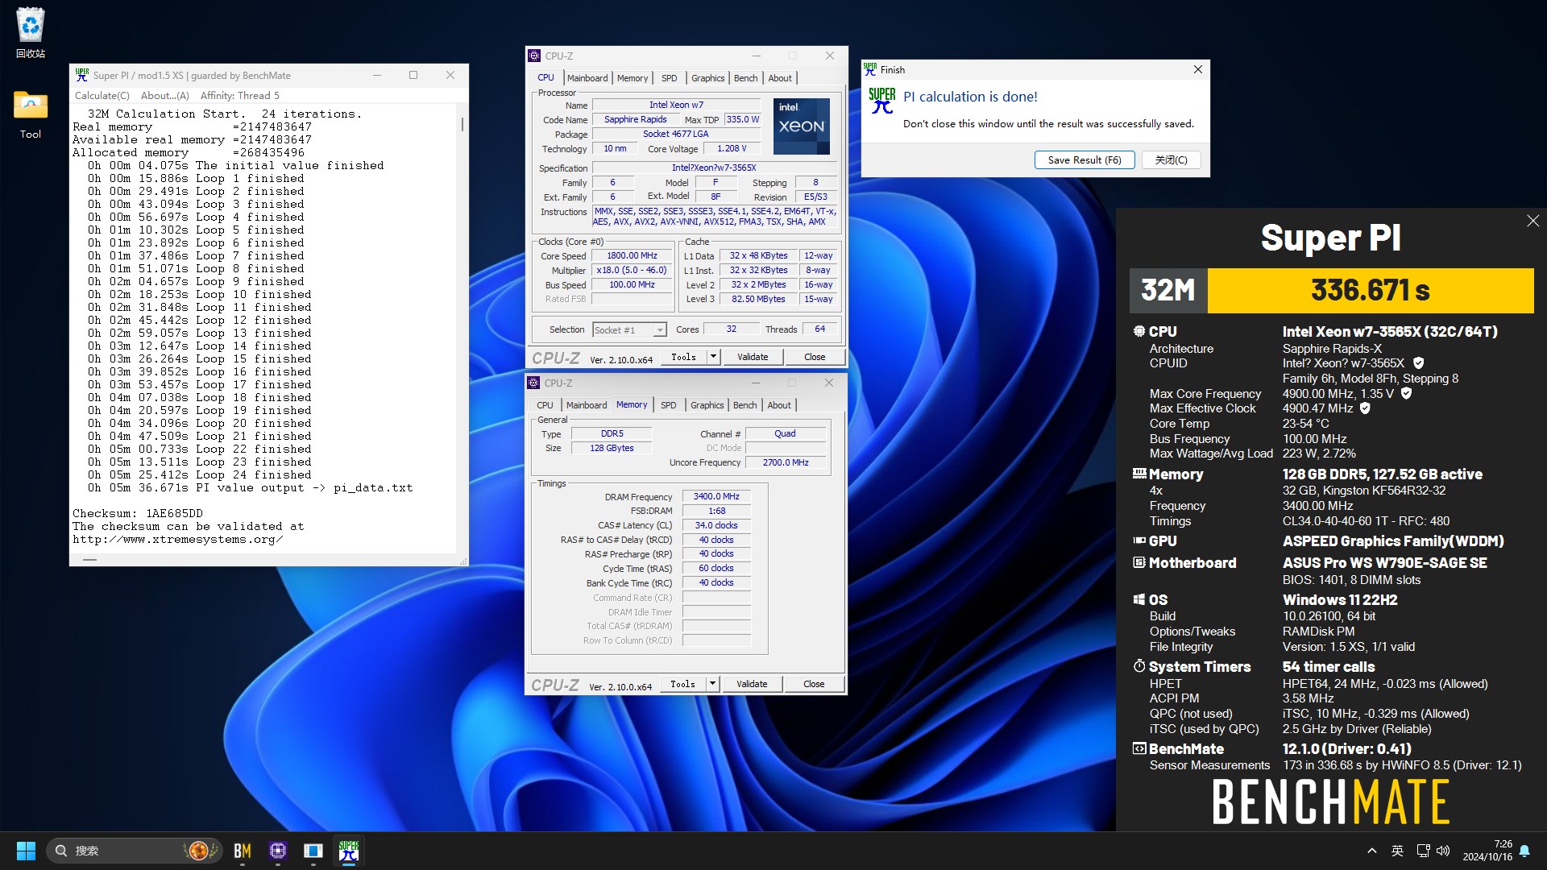Click Validate in upper CPU-Z window
The image size is (1547, 870).
click(753, 357)
